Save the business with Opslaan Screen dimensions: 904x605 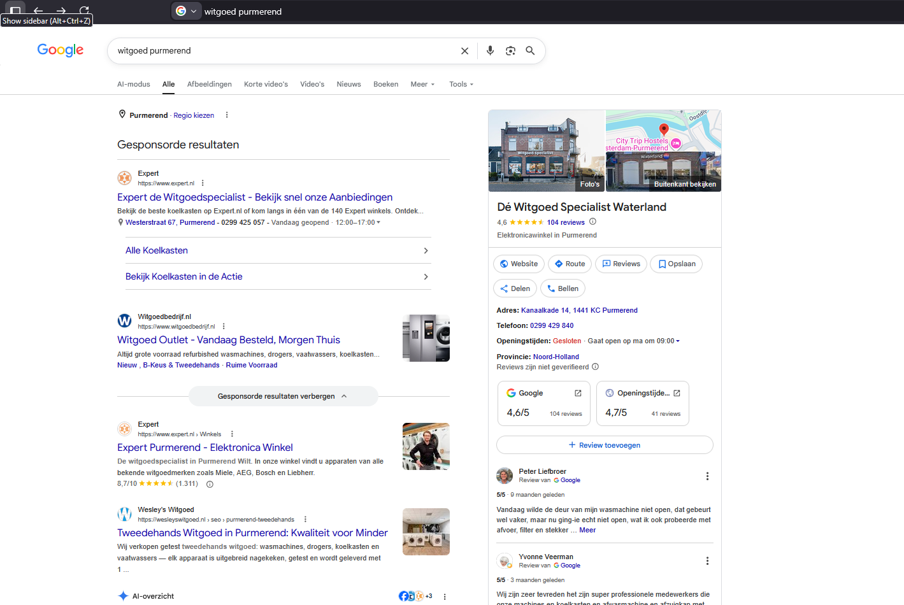[676, 264]
